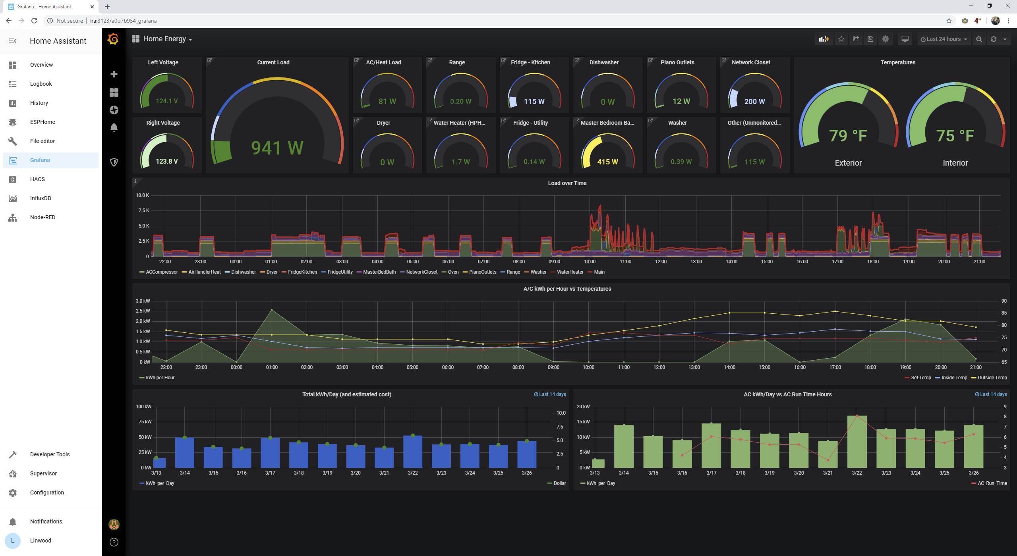Open ESPHome in the sidebar
This screenshot has height=556, width=1017.
(51, 122)
